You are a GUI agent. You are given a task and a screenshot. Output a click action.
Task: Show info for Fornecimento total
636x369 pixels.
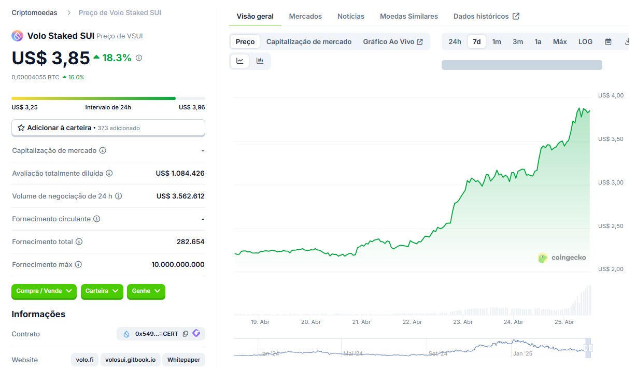pyautogui.click(x=79, y=242)
